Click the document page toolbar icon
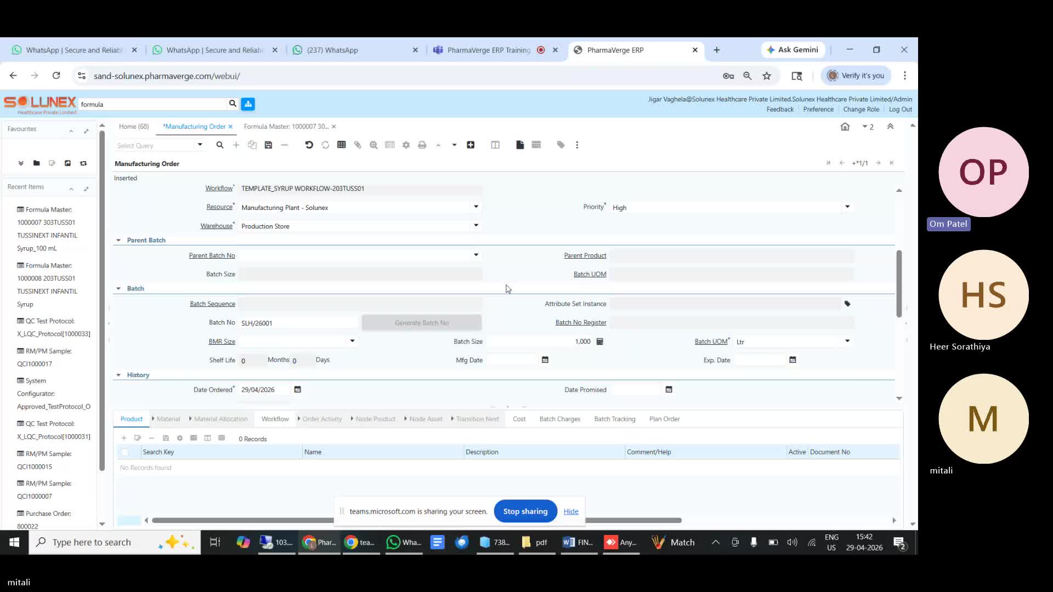The width and height of the screenshot is (1053, 592). point(520,145)
